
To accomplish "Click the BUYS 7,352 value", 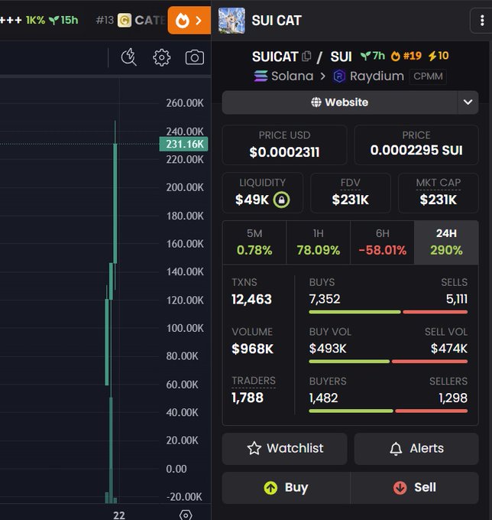I will click(325, 299).
